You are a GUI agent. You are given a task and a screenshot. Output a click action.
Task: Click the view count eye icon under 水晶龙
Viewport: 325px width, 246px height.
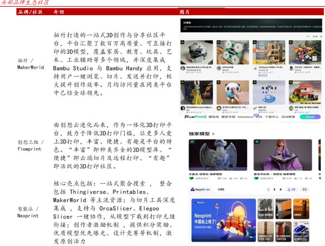click(x=219, y=178)
